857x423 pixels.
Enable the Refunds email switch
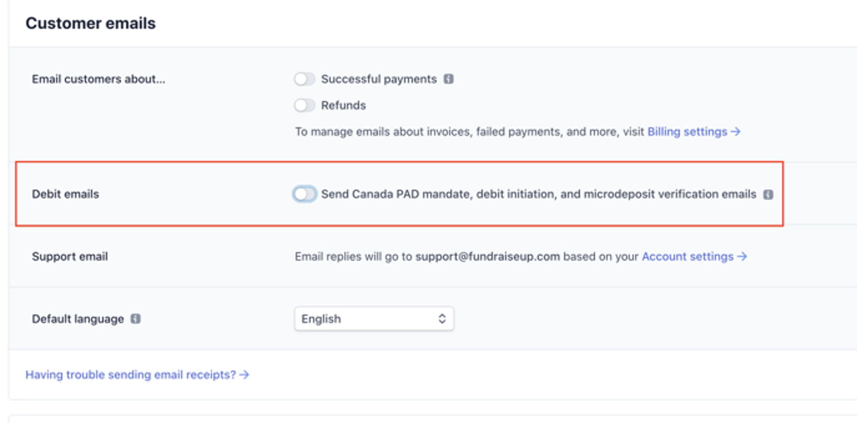click(x=305, y=105)
